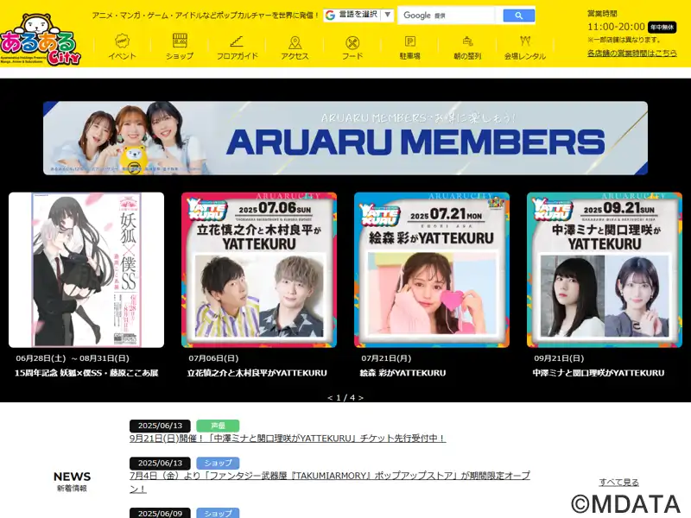Click ショップ tag on 2025/06/13 news
691x518 pixels.
coord(218,463)
